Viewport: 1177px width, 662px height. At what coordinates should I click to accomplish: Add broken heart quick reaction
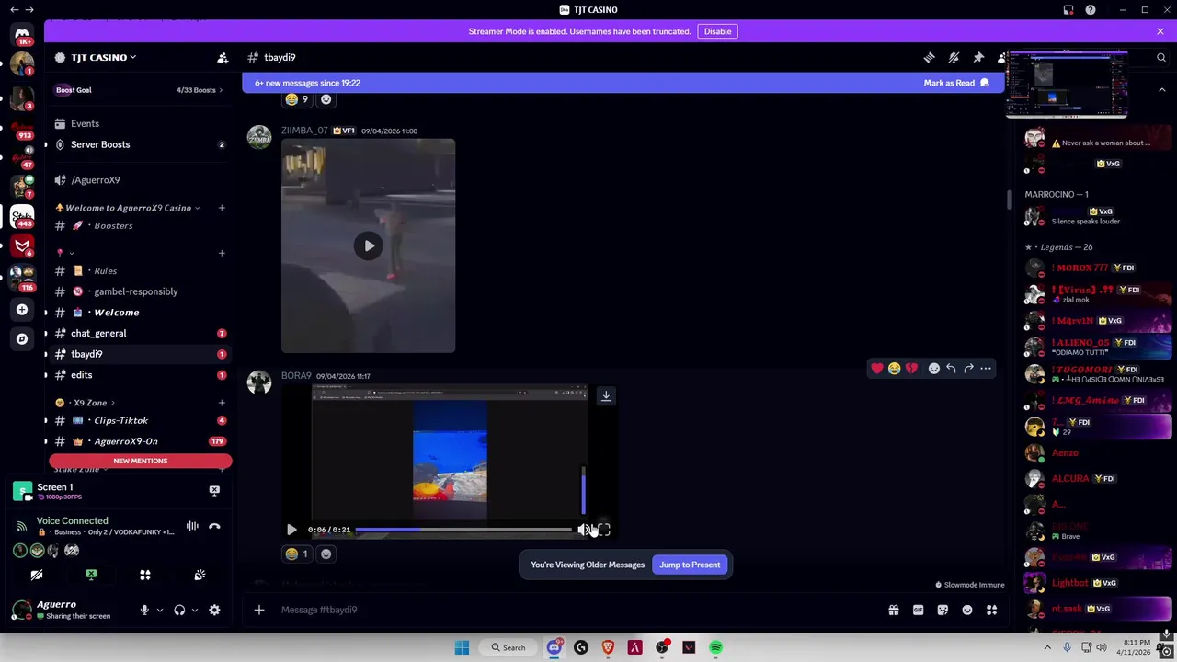tap(911, 369)
